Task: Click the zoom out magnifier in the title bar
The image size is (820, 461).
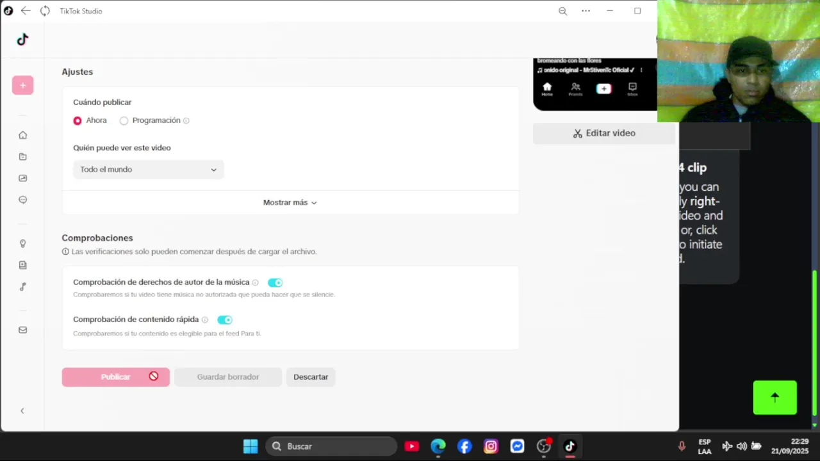Action: (562, 11)
